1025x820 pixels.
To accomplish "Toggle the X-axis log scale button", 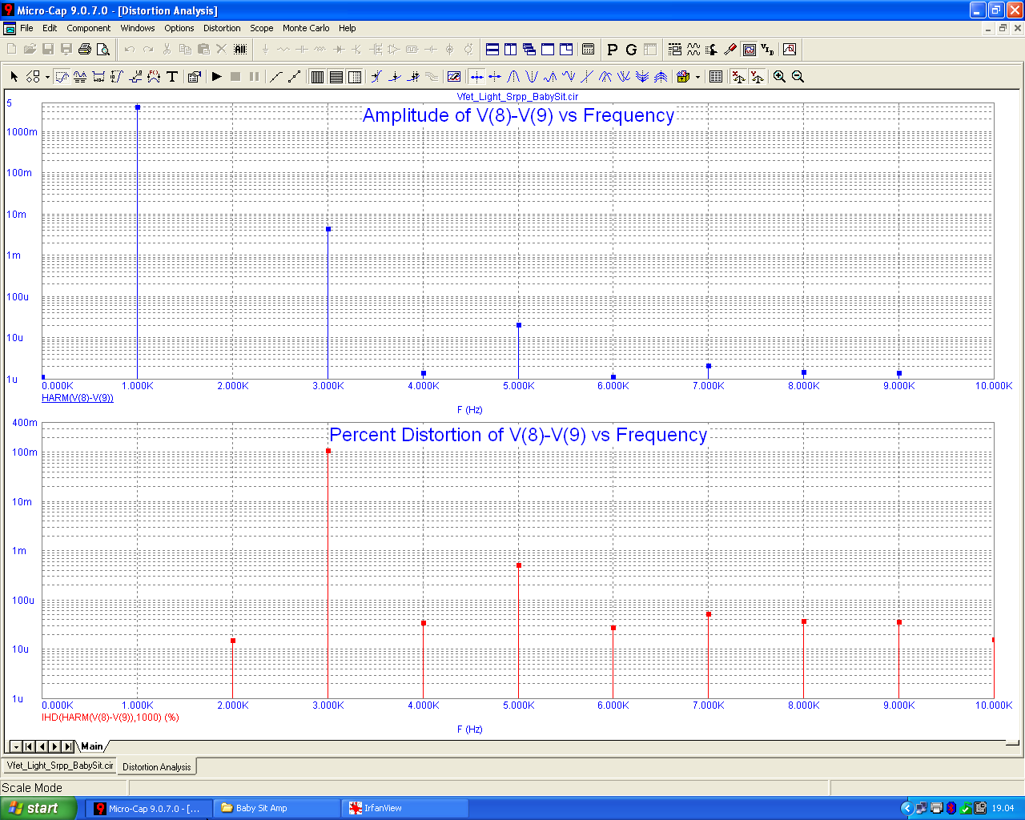I will [x=738, y=77].
